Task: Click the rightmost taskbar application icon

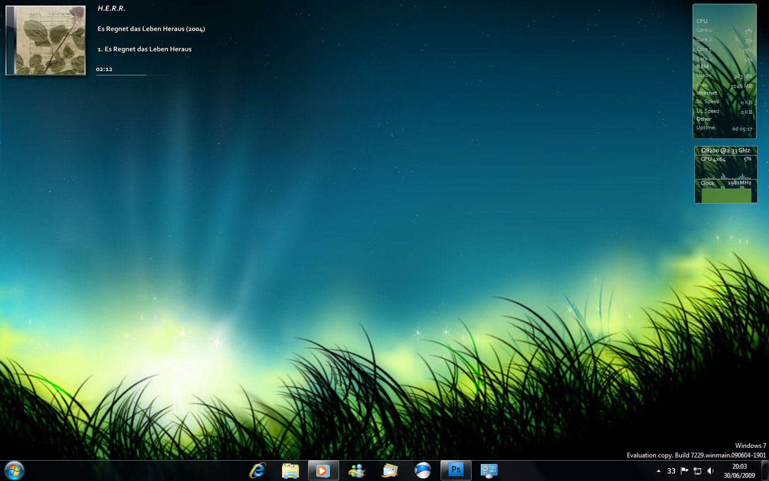Action: (x=489, y=470)
